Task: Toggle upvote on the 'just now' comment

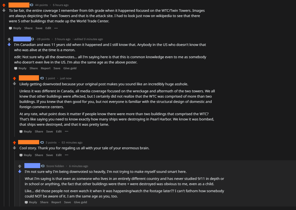Action: 15,78
